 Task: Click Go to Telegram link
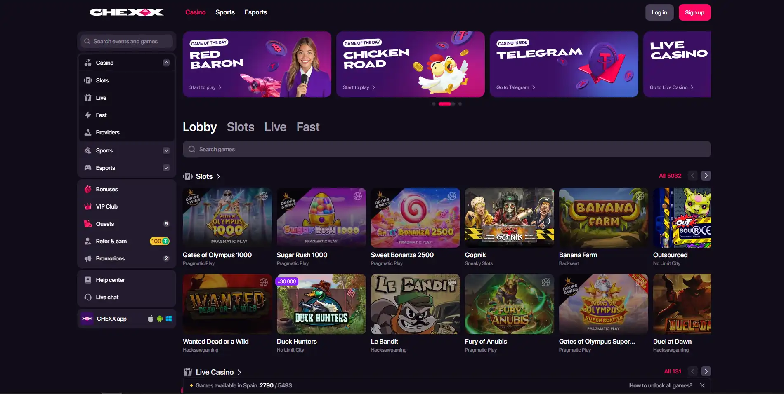click(516, 87)
